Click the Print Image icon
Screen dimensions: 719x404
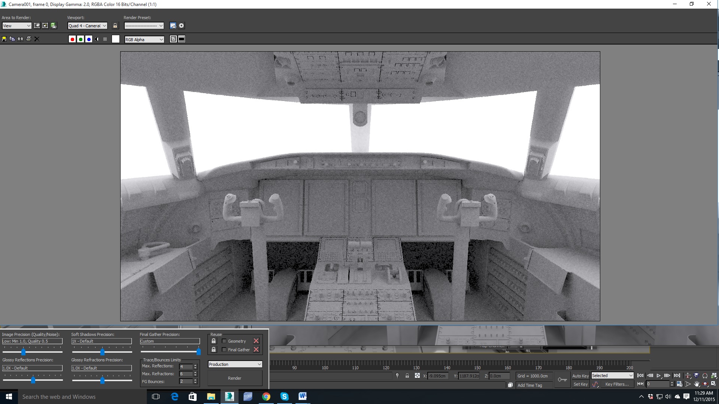tap(28, 39)
